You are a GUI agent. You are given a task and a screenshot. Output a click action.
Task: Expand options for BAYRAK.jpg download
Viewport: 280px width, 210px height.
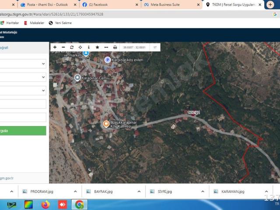(x=139, y=192)
